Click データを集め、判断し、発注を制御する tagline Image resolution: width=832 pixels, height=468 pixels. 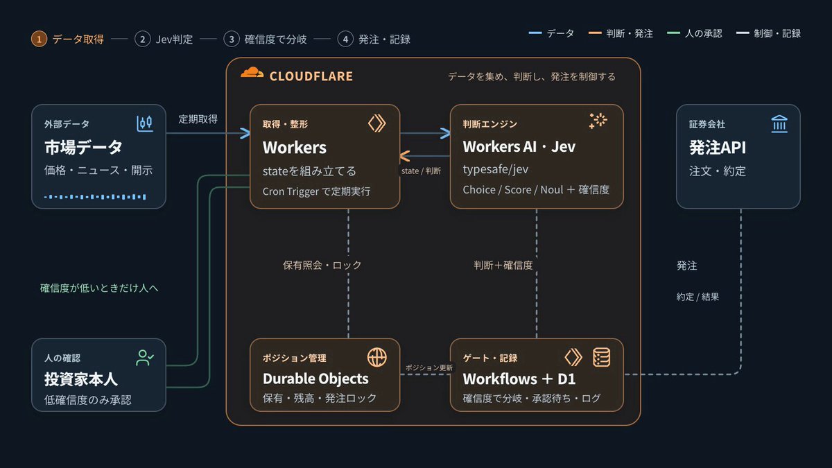tap(531, 76)
